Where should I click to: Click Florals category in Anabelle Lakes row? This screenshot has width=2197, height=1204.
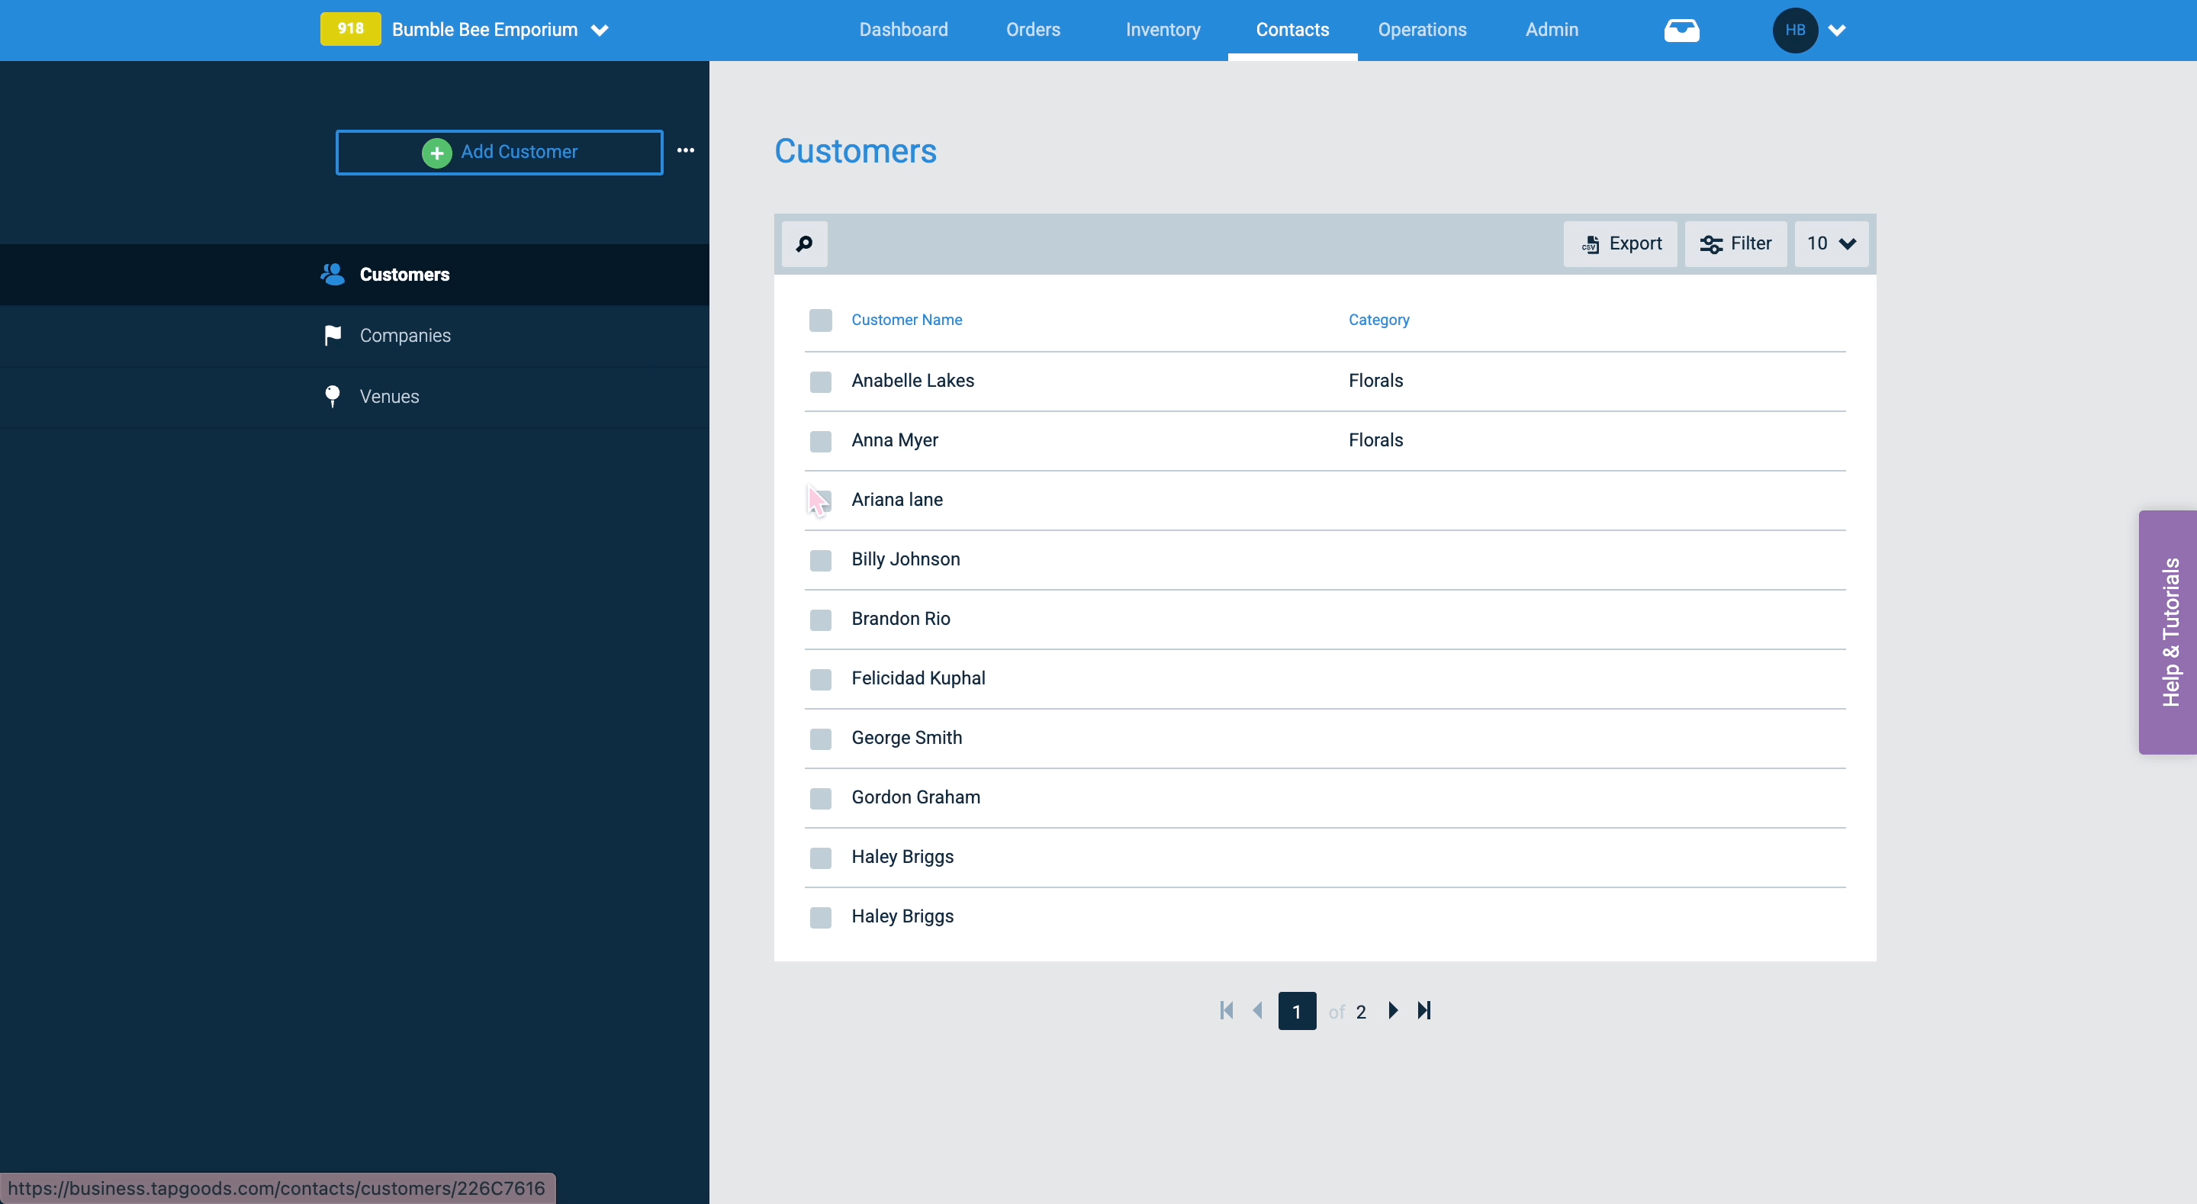1375,381
